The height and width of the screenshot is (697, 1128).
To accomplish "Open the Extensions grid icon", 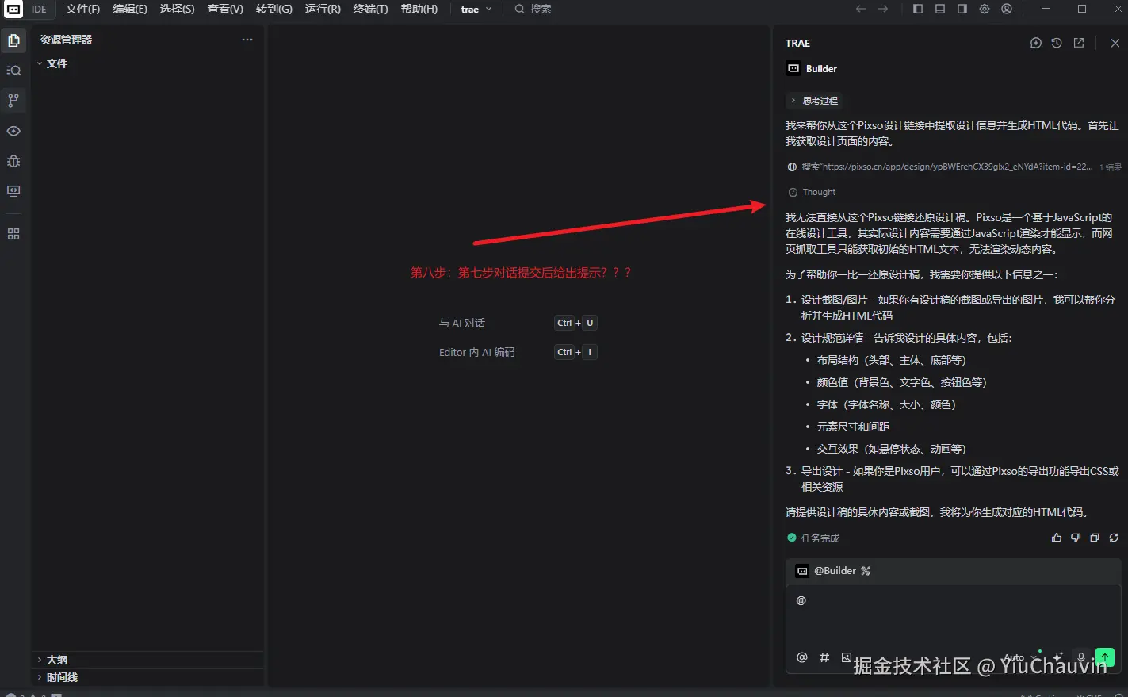I will click(x=13, y=235).
